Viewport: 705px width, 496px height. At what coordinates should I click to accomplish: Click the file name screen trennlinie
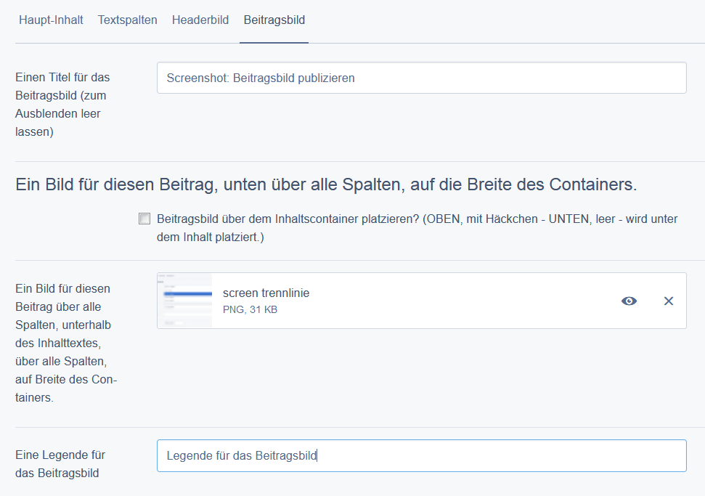pyautogui.click(x=266, y=293)
